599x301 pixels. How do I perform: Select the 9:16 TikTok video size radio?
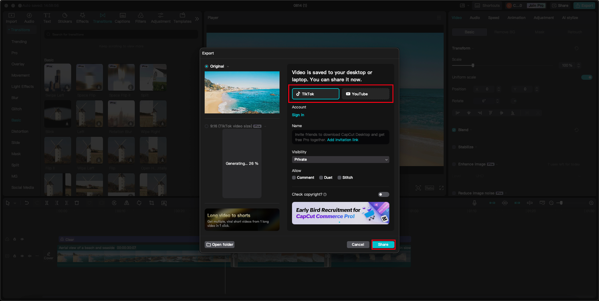click(207, 126)
